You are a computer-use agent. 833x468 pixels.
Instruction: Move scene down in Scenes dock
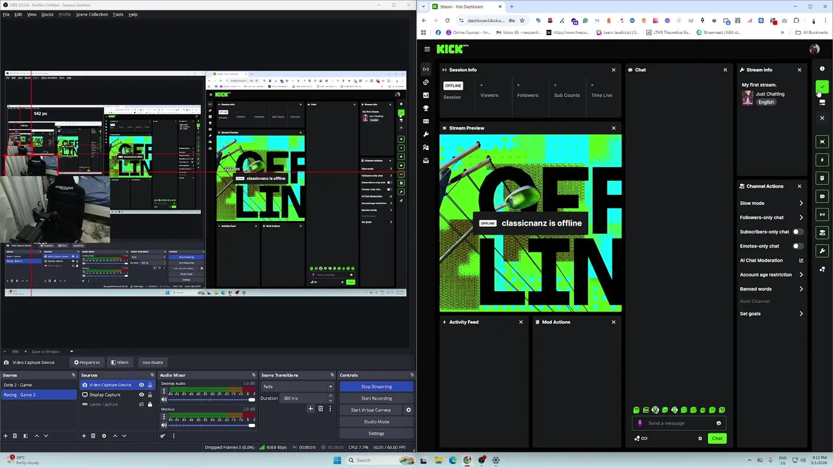[46, 435]
